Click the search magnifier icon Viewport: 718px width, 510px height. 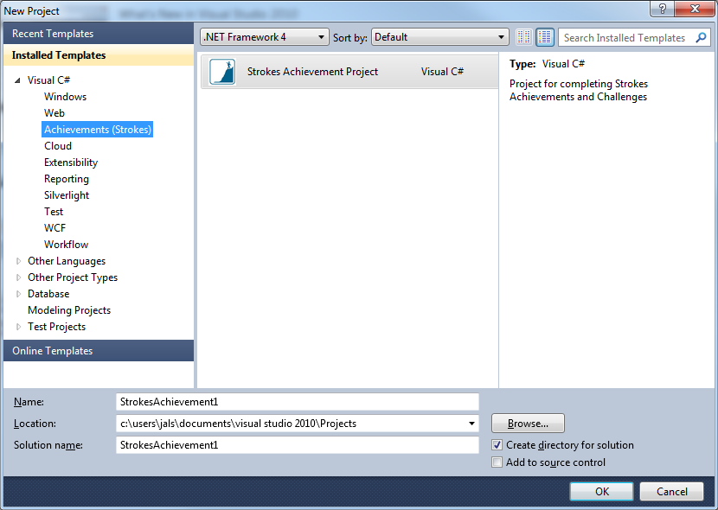point(701,37)
